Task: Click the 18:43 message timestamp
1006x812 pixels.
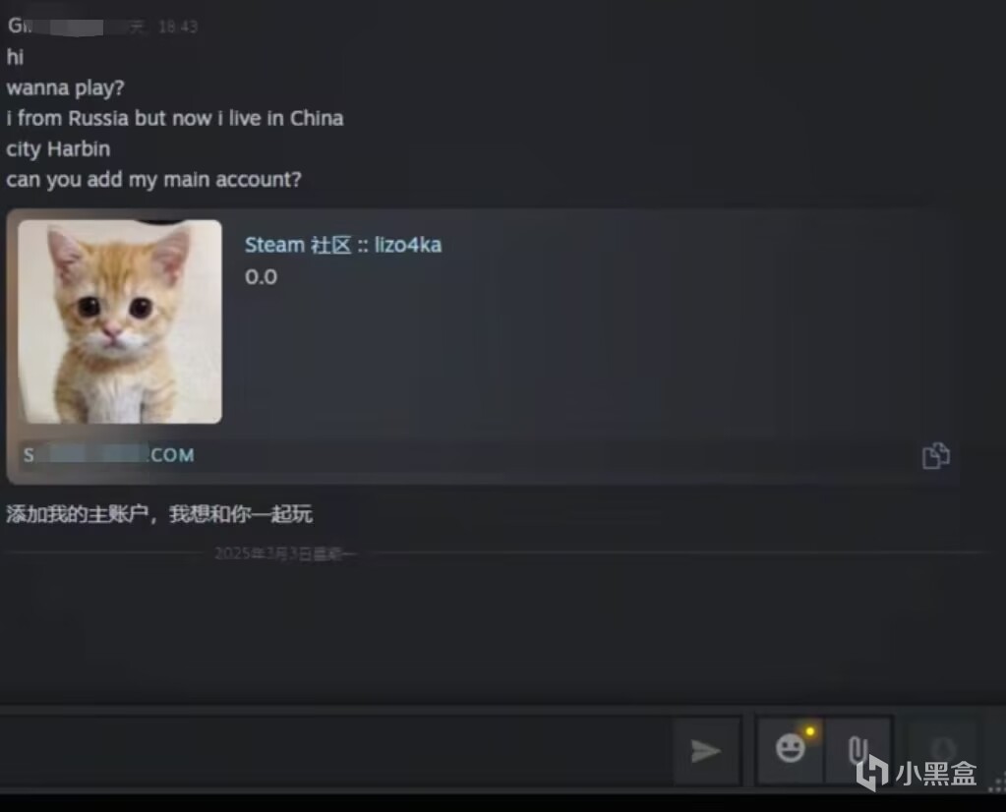Action: pyautogui.click(x=178, y=27)
